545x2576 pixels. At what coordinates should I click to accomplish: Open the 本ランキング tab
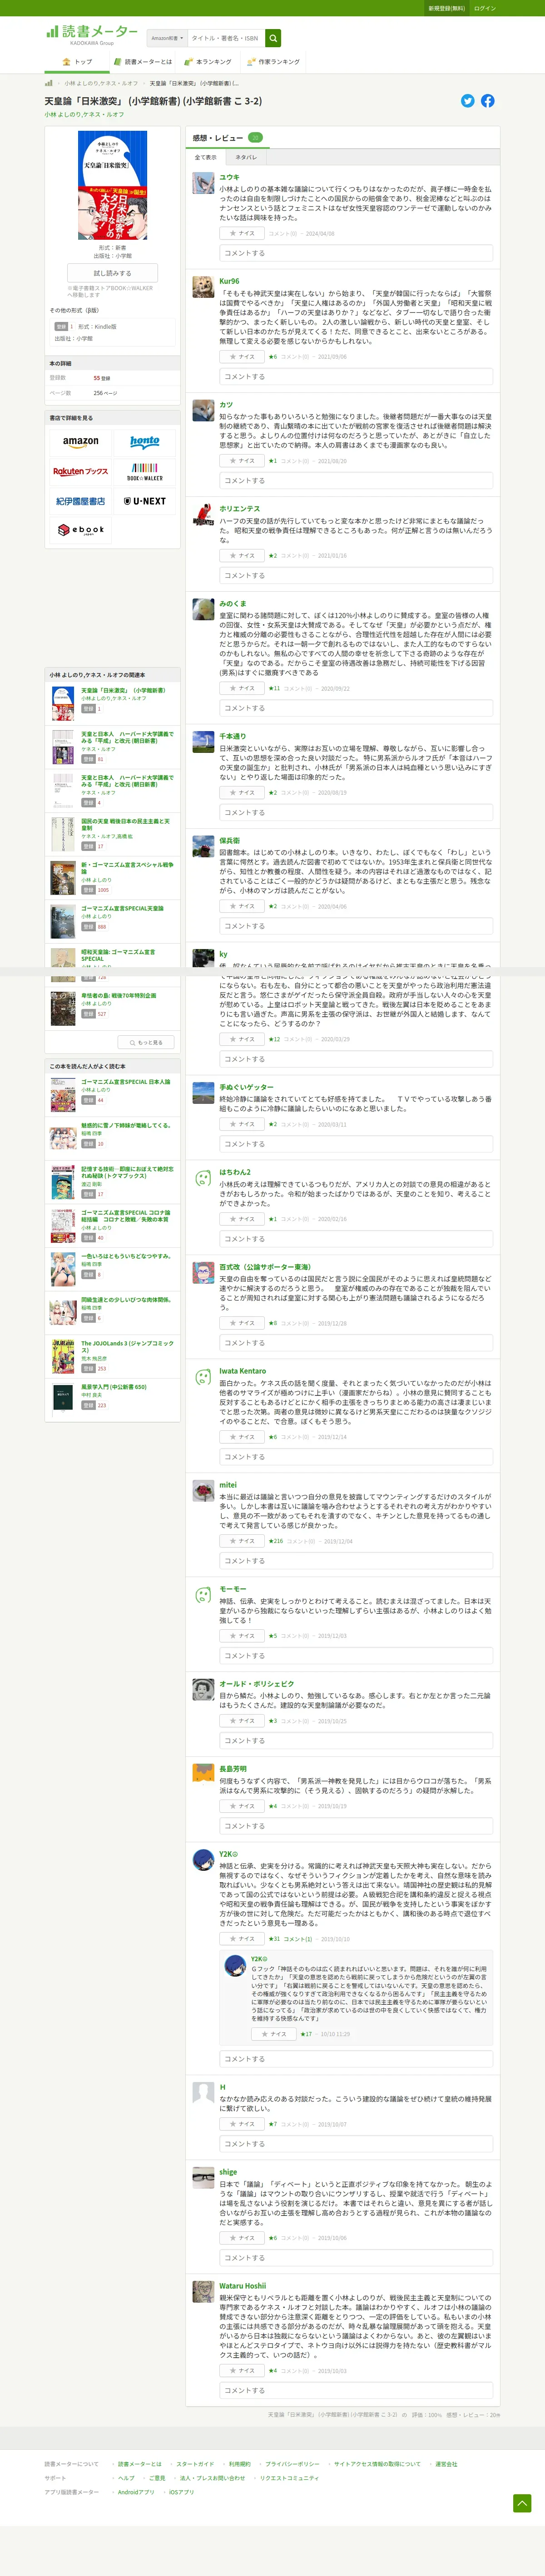tap(209, 62)
